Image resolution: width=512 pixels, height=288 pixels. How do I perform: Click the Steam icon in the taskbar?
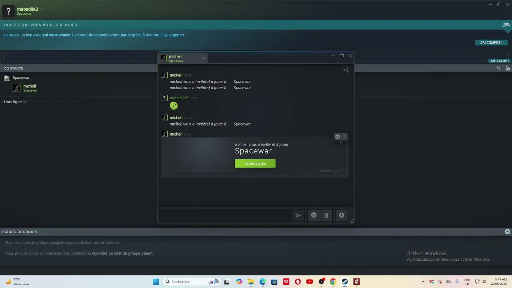coord(344,282)
